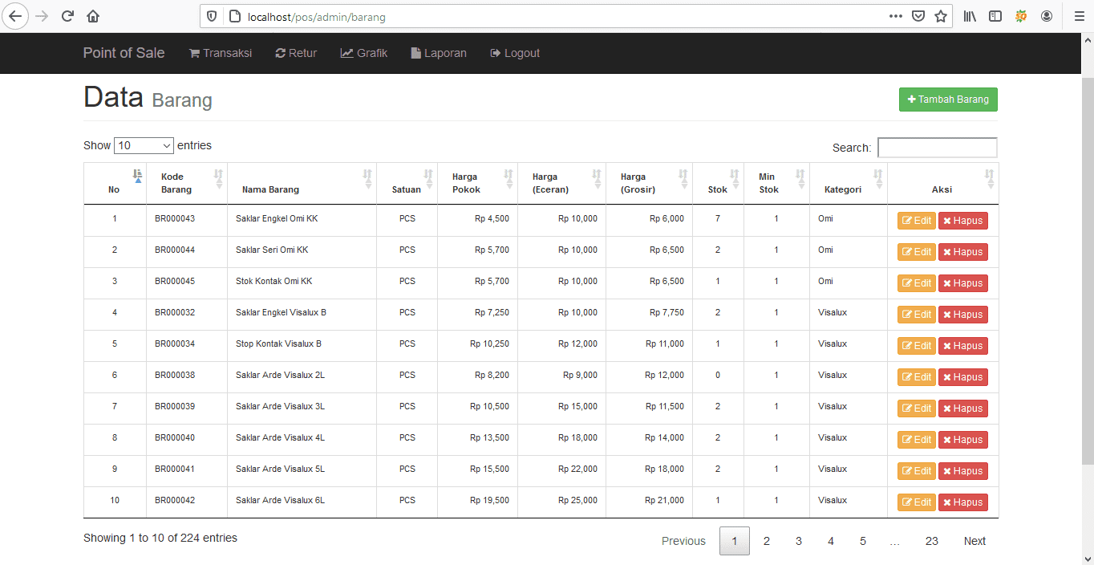Go to pagination page 5
Screen dimensions: 1094x565
click(863, 541)
